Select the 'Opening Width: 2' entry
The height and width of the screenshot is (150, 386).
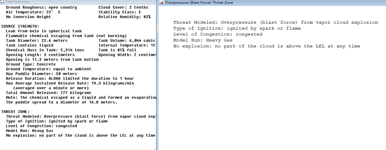127,55
